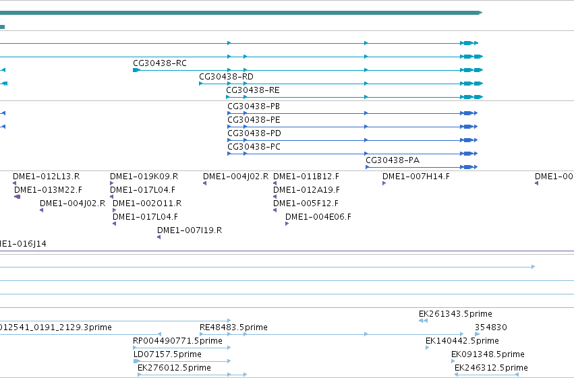Select the DME1-013M22.F label
Screen dimensions: 574x378
[x=48, y=190]
